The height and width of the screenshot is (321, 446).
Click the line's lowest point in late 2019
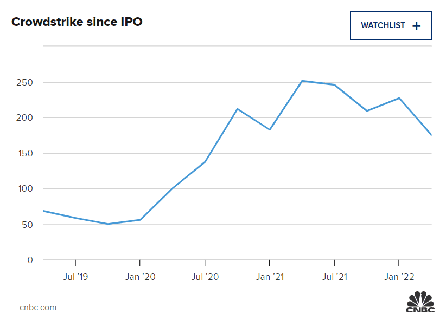tap(108, 224)
